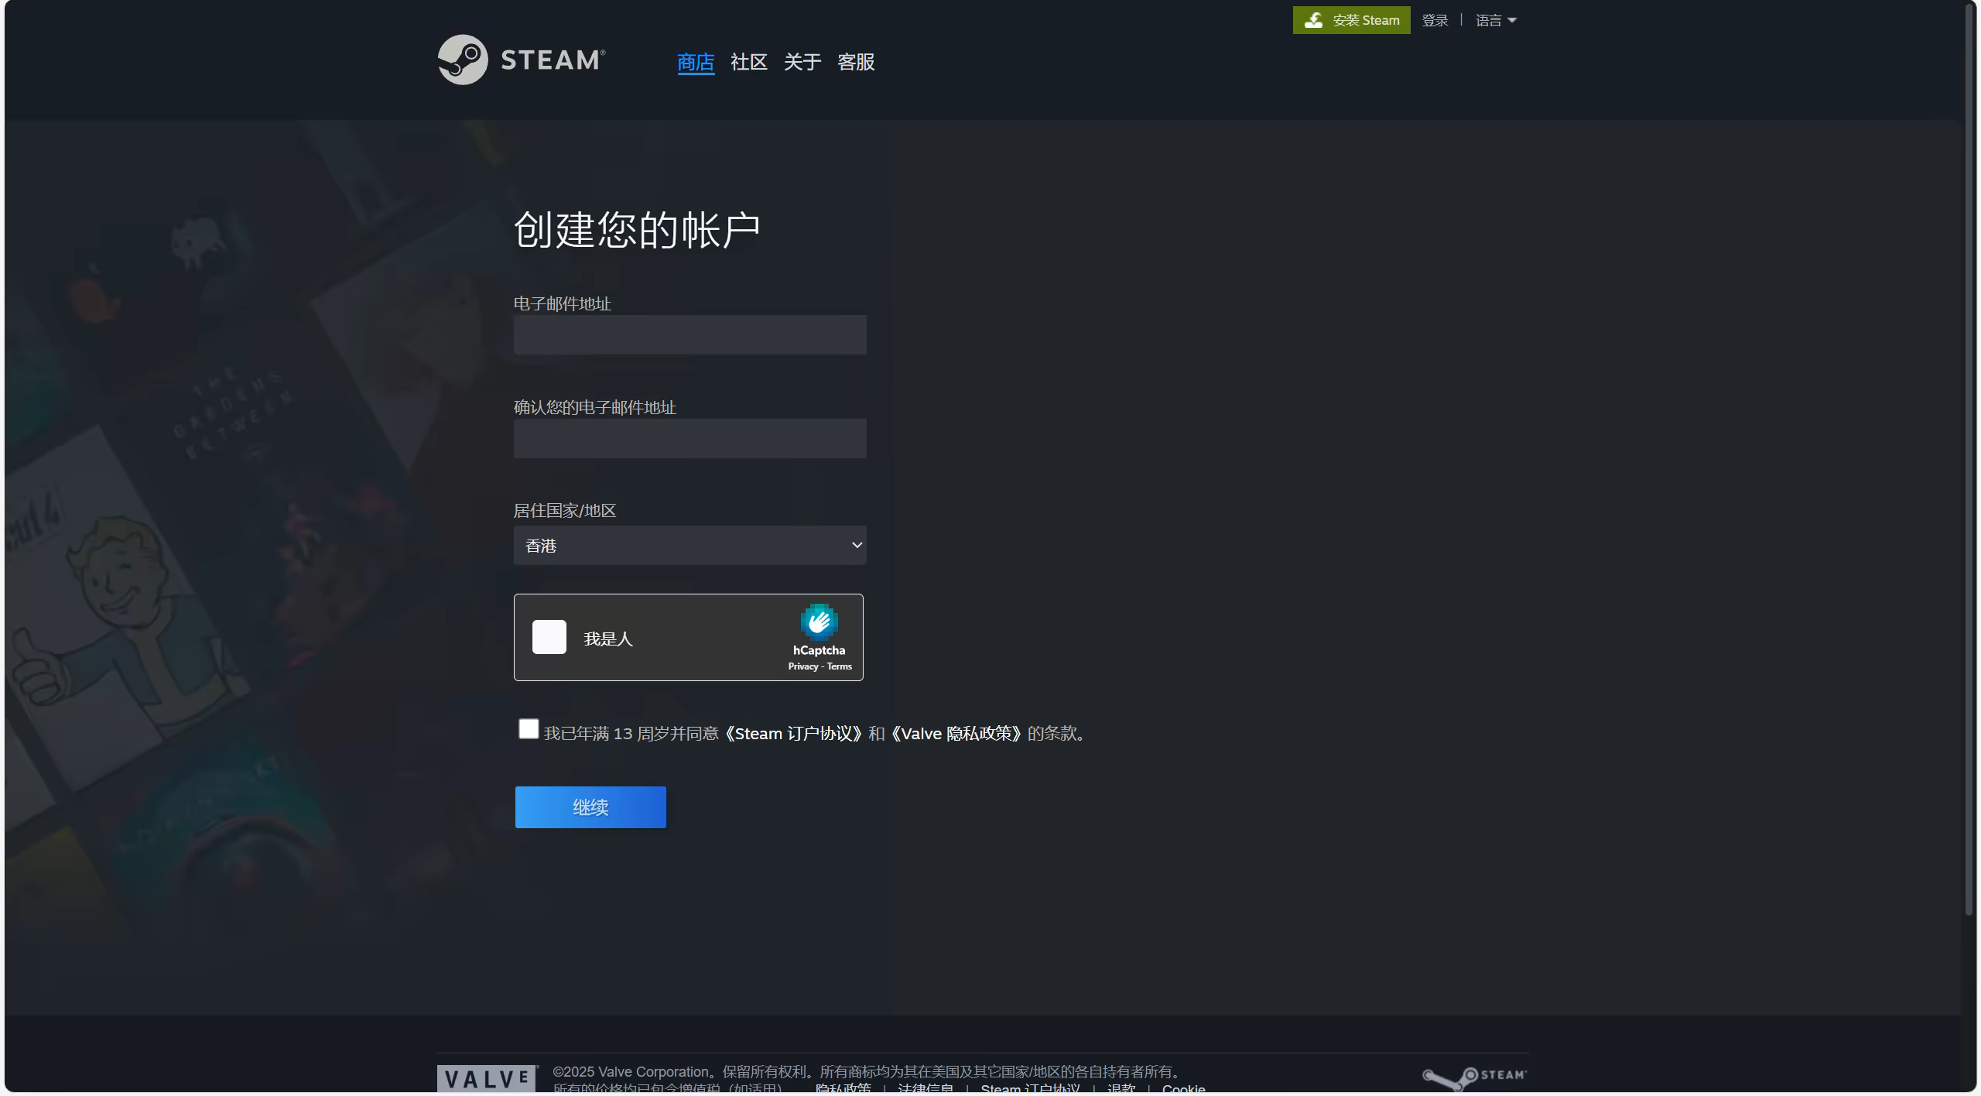Click the Steam logo in header
This screenshot has height=1096, width=1981.
coord(521,60)
